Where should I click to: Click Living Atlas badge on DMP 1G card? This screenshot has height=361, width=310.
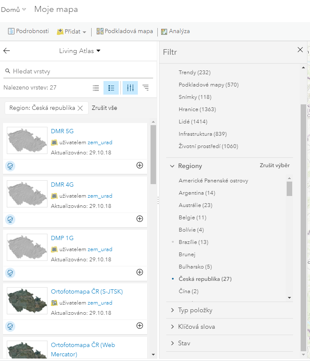(x=10, y=273)
